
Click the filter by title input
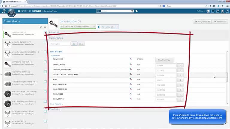coord(60,44)
